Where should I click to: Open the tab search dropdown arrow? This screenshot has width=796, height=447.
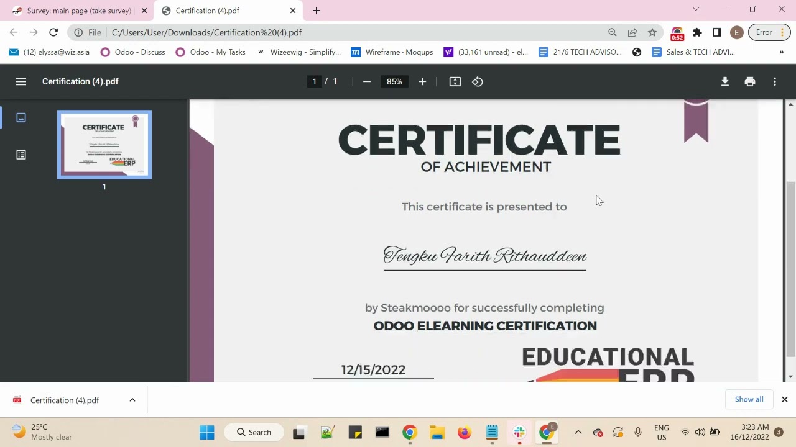coord(696,9)
